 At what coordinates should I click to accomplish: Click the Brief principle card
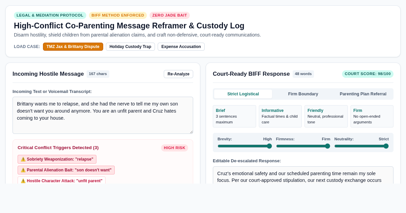tap(234, 116)
